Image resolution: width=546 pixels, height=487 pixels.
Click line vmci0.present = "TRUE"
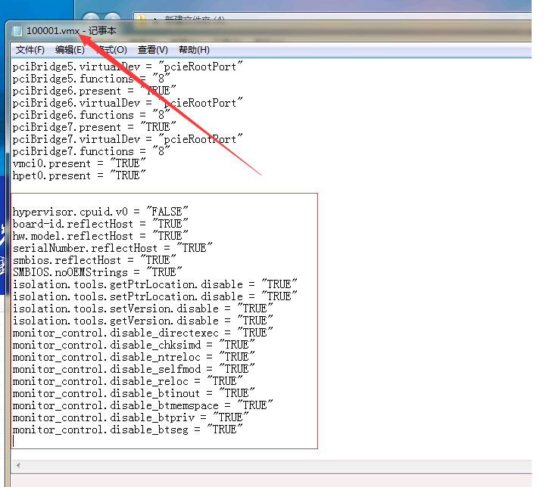(x=79, y=163)
